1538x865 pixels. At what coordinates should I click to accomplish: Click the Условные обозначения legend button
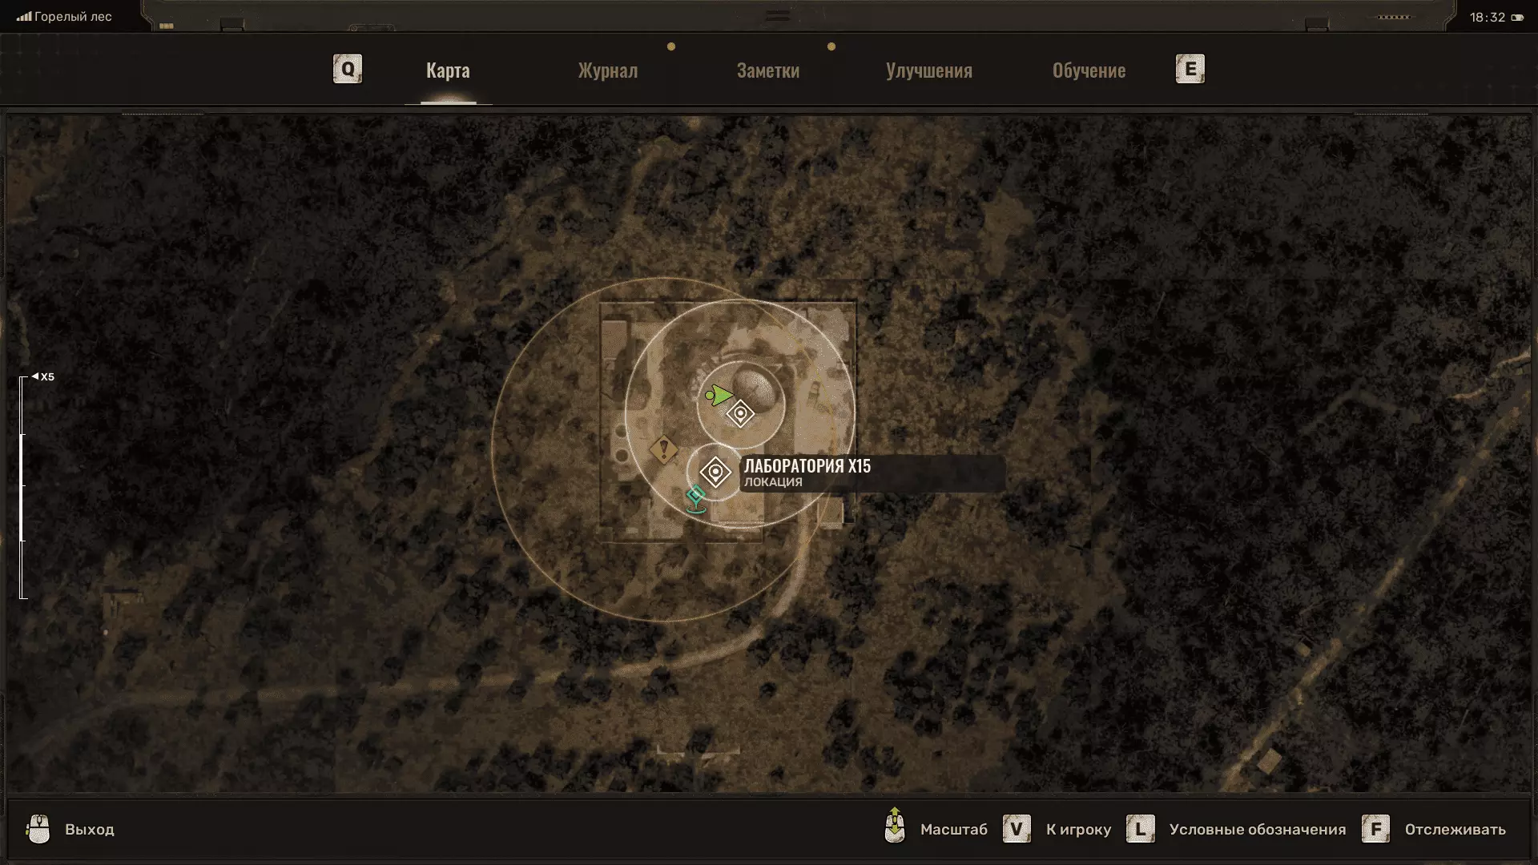pos(1257,830)
